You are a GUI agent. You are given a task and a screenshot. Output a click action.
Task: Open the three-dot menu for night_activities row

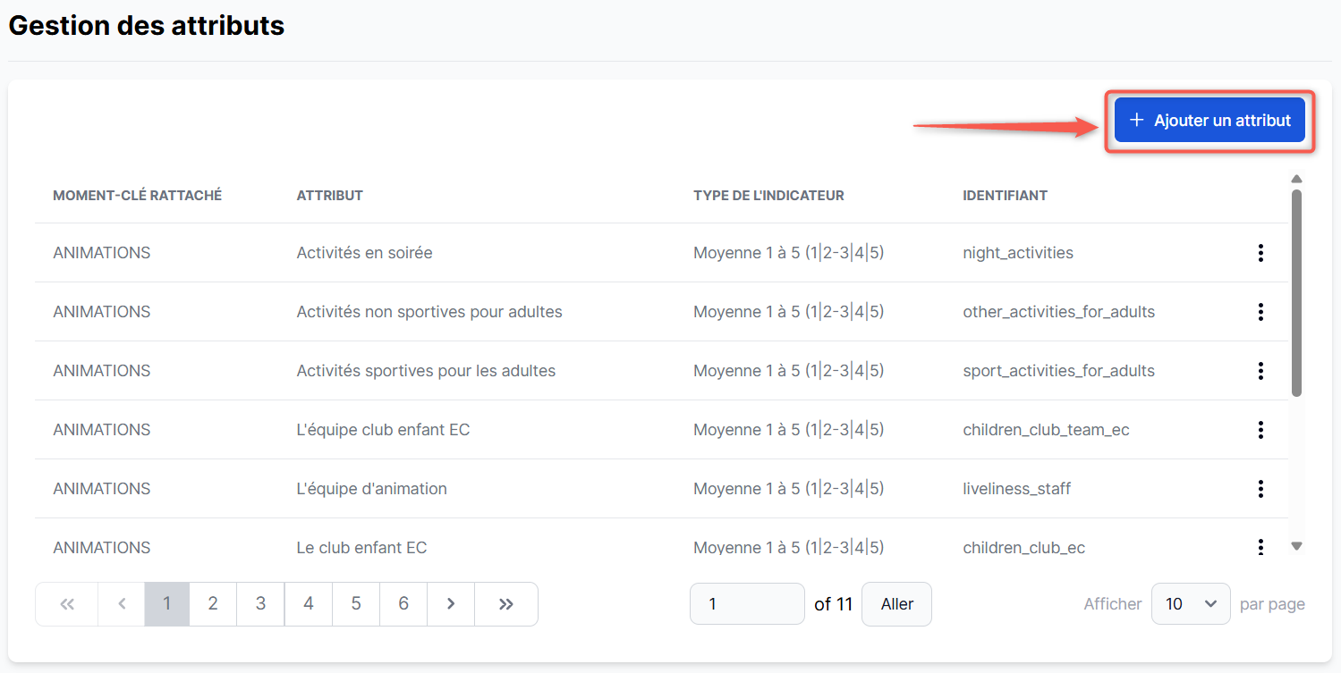pos(1260,253)
